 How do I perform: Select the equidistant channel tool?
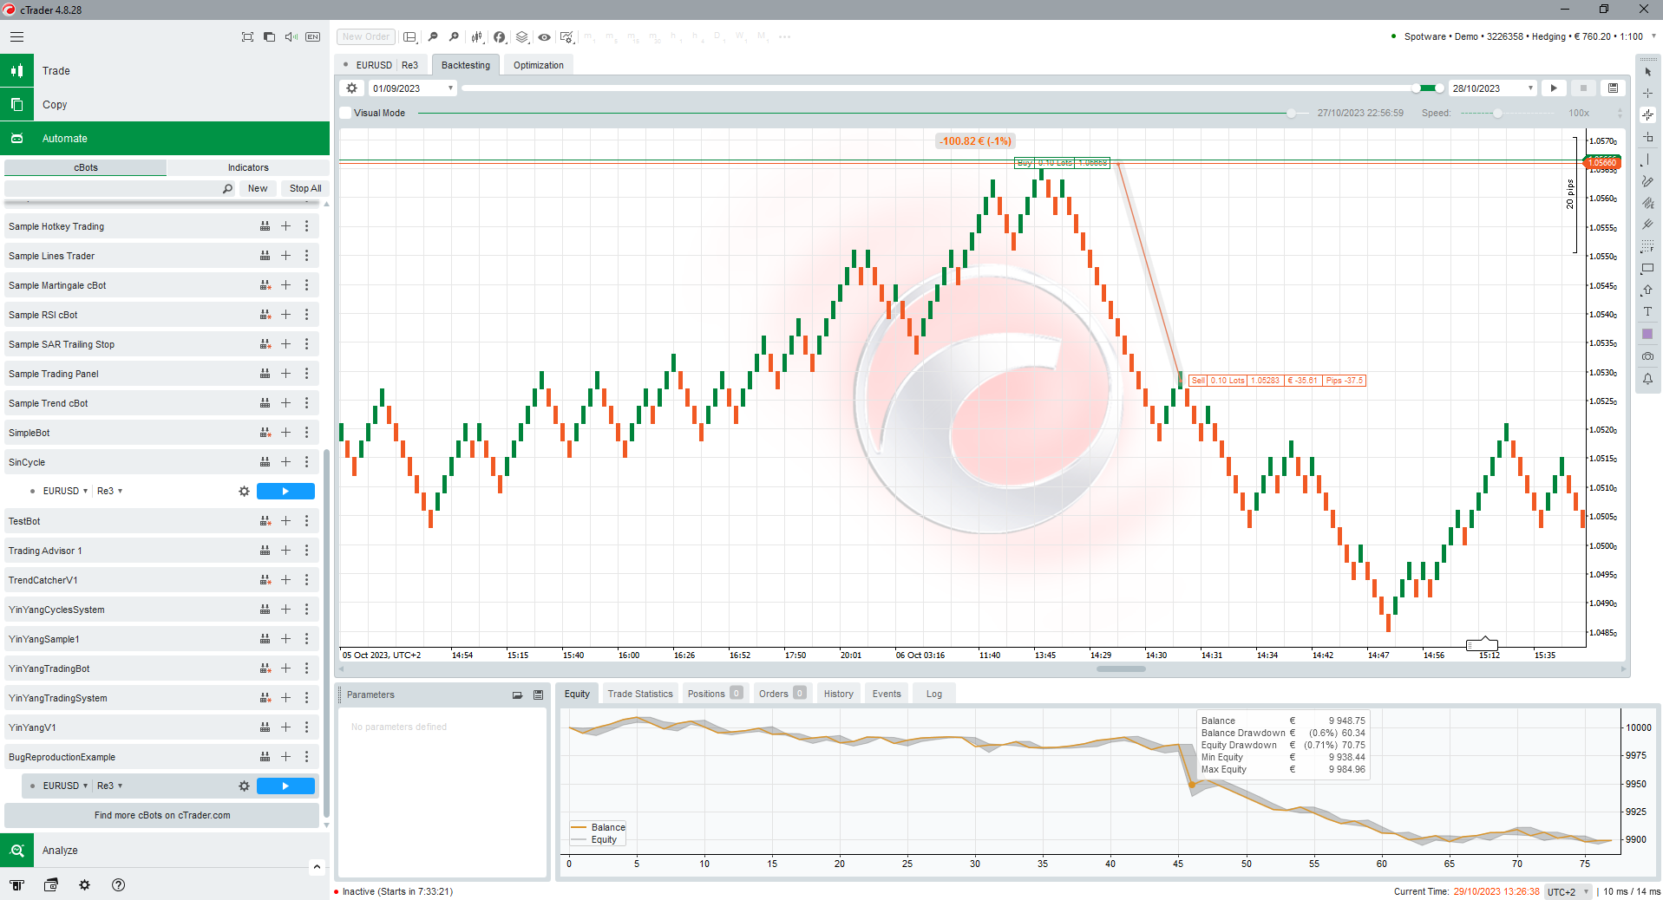point(1647,203)
